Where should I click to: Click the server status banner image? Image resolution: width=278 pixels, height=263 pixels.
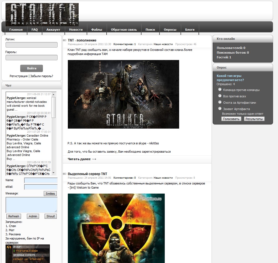[x=28, y=254]
